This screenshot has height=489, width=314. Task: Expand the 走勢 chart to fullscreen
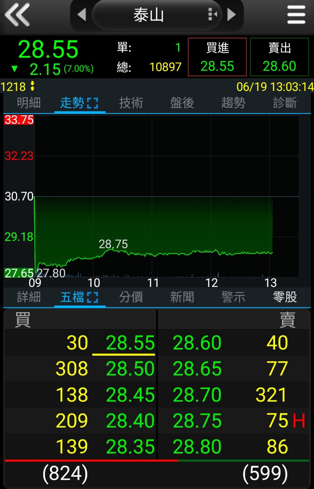(92, 103)
